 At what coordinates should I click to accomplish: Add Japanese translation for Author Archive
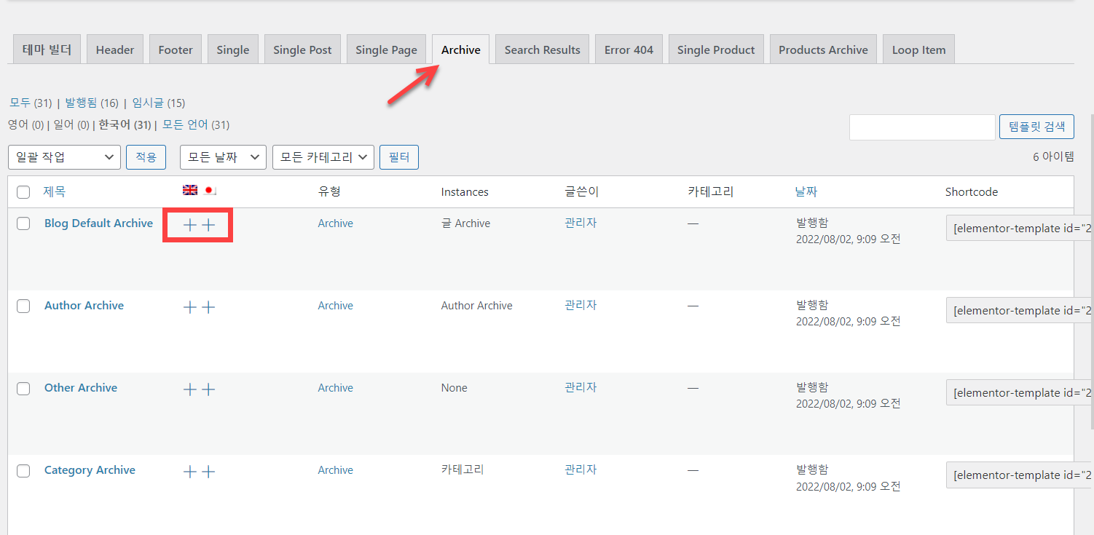pyautogui.click(x=208, y=307)
